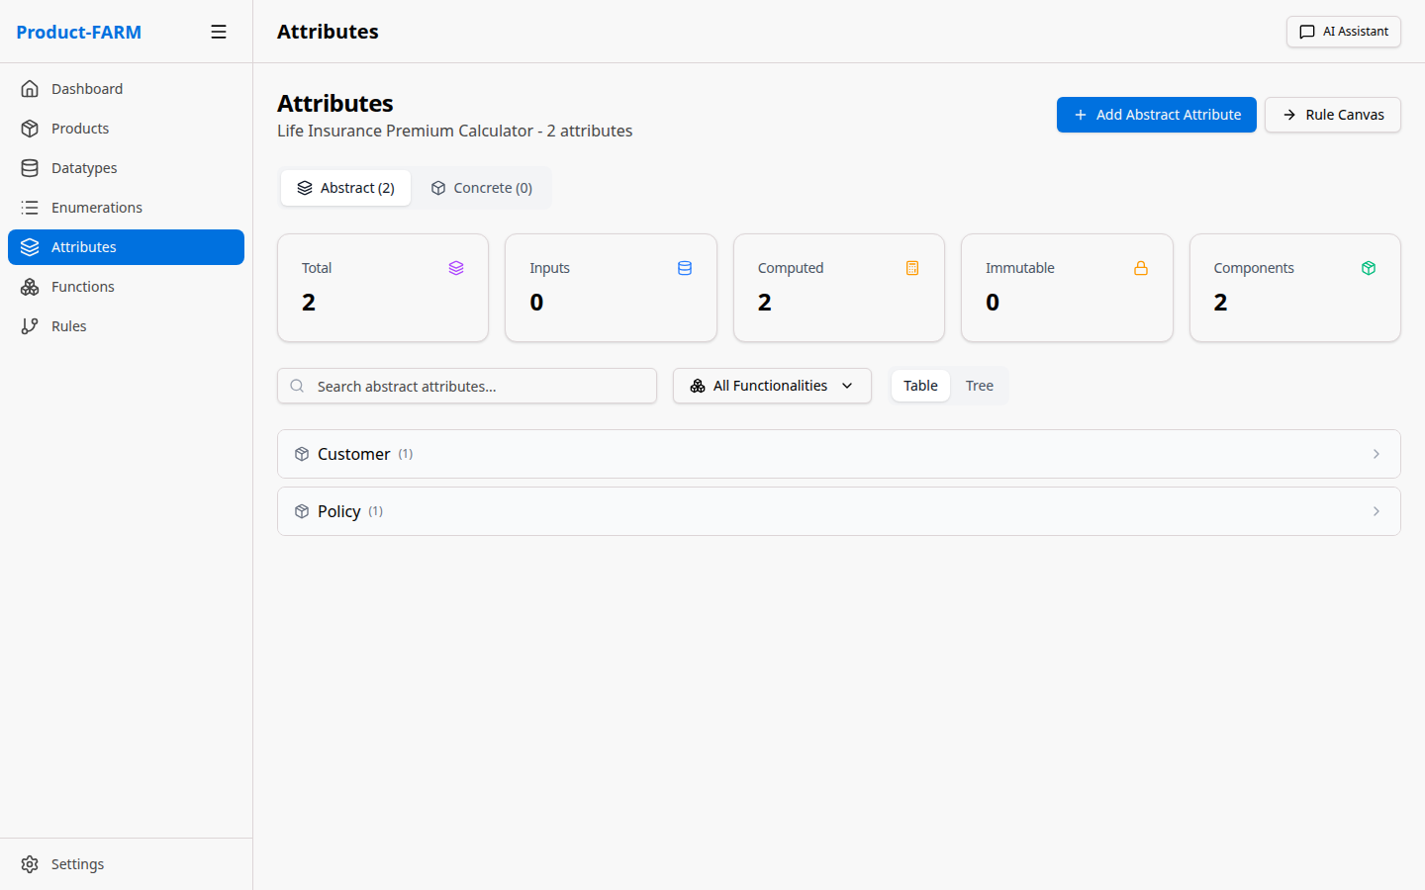Open the AI Assistant
Image resolution: width=1425 pixels, height=890 pixels.
(1343, 31)
